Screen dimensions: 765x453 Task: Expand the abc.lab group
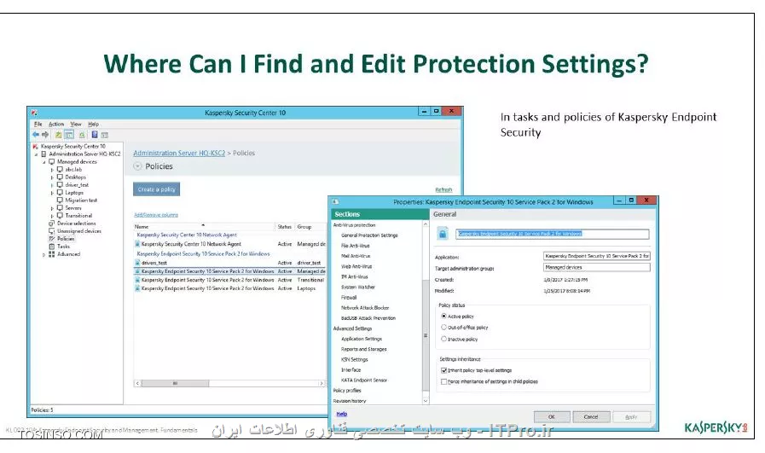tap(52, 170)
